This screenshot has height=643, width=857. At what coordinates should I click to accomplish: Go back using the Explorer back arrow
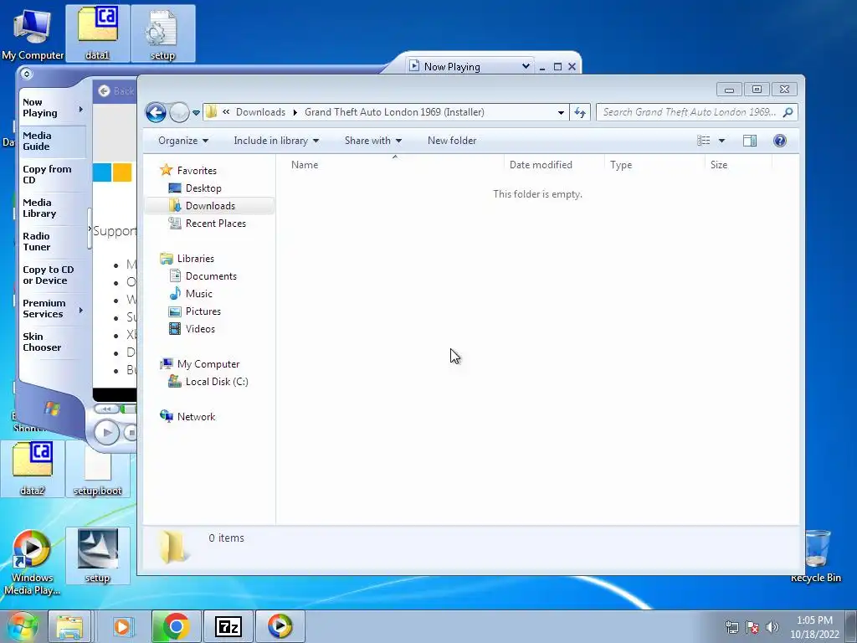click(x=156, y=113)
